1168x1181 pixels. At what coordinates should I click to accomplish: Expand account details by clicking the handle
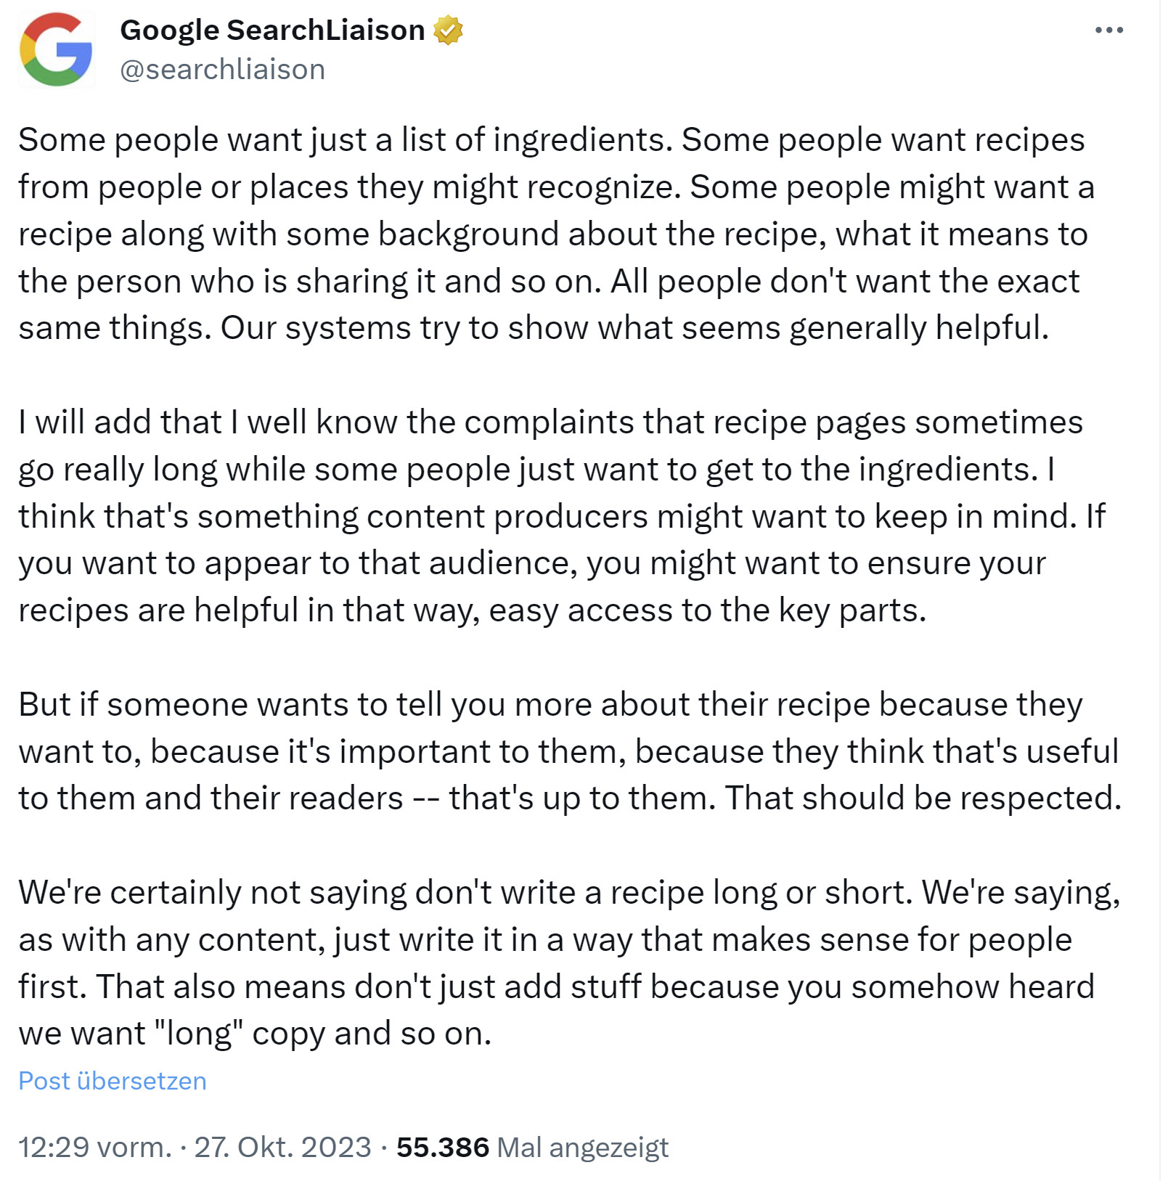[222, 69]
